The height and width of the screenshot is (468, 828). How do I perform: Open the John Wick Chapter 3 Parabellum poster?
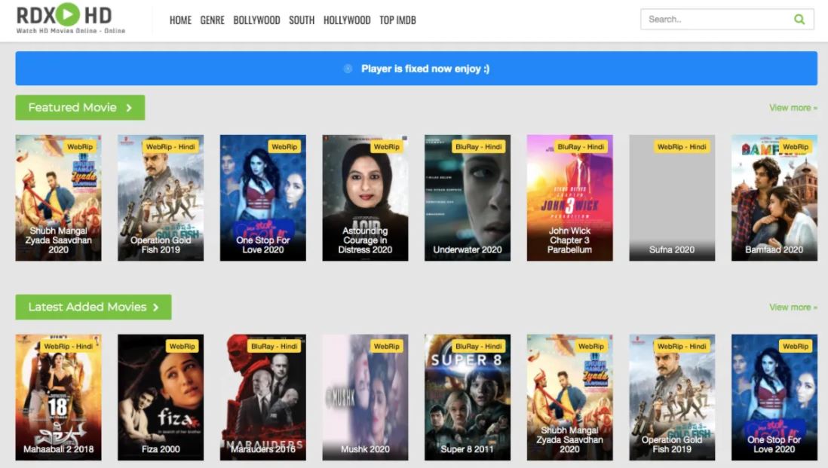(569, 197)
